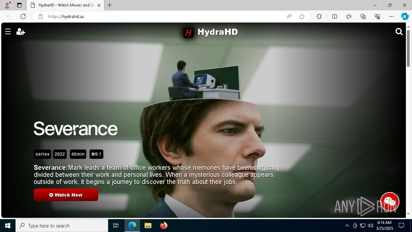The width and height of the screenshot is (412, 232).
Task: Toggle Edge split screen
Action: (334, 16)
